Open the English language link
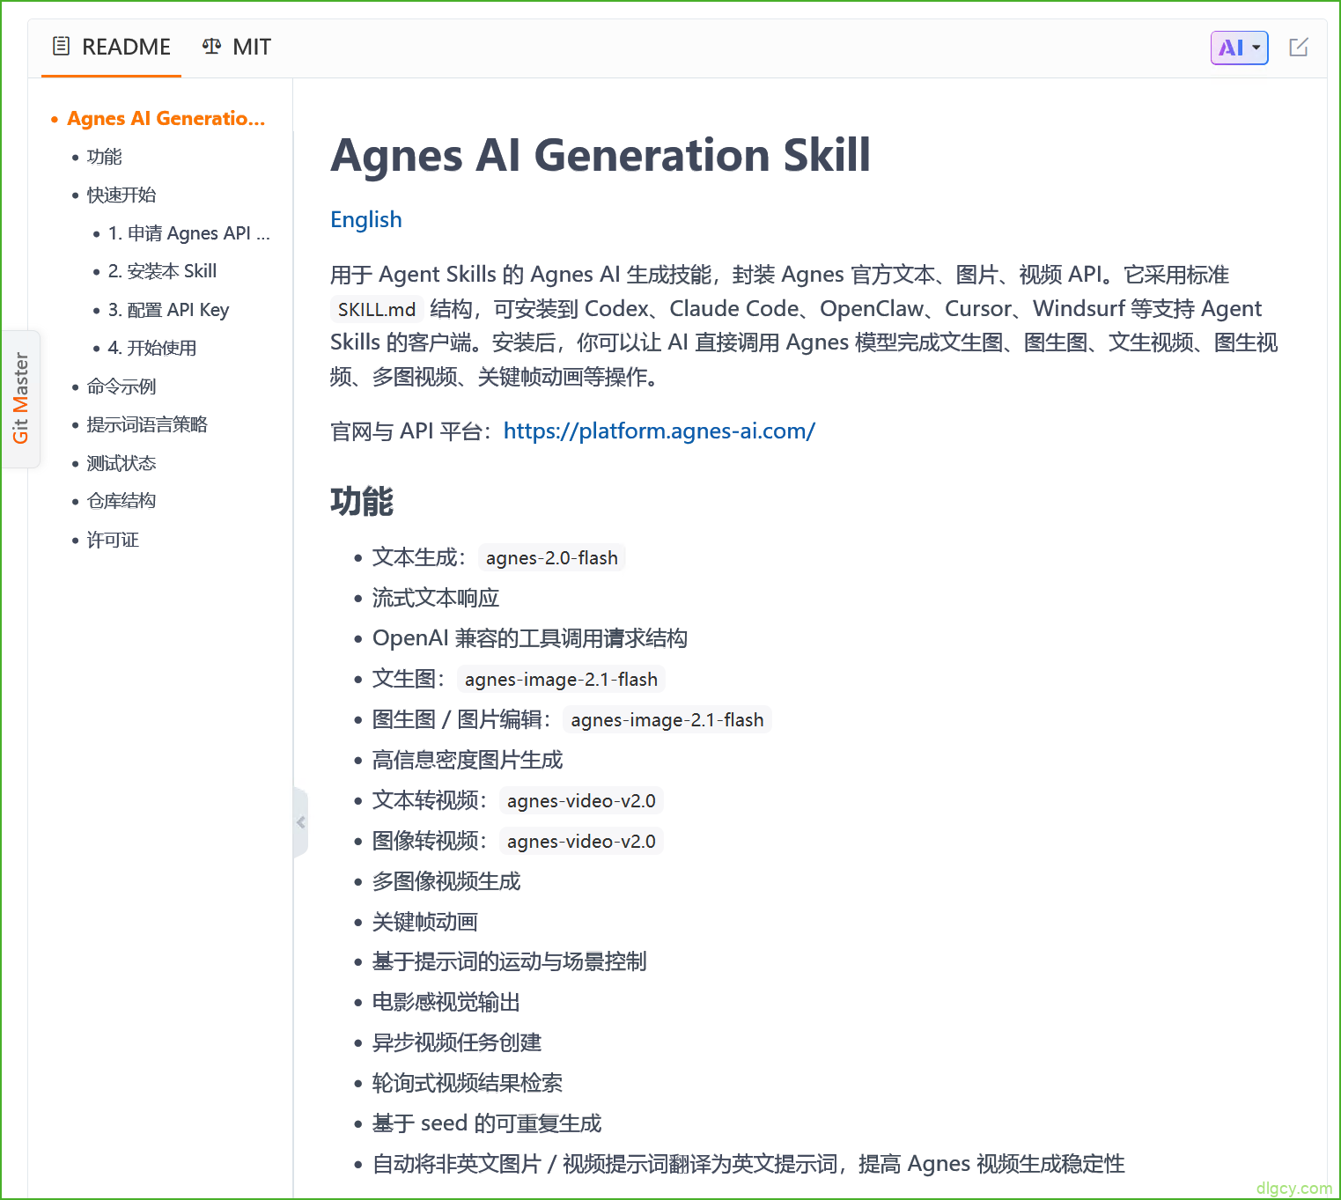Viewport: 1341px width, 1200px height. 366,219
